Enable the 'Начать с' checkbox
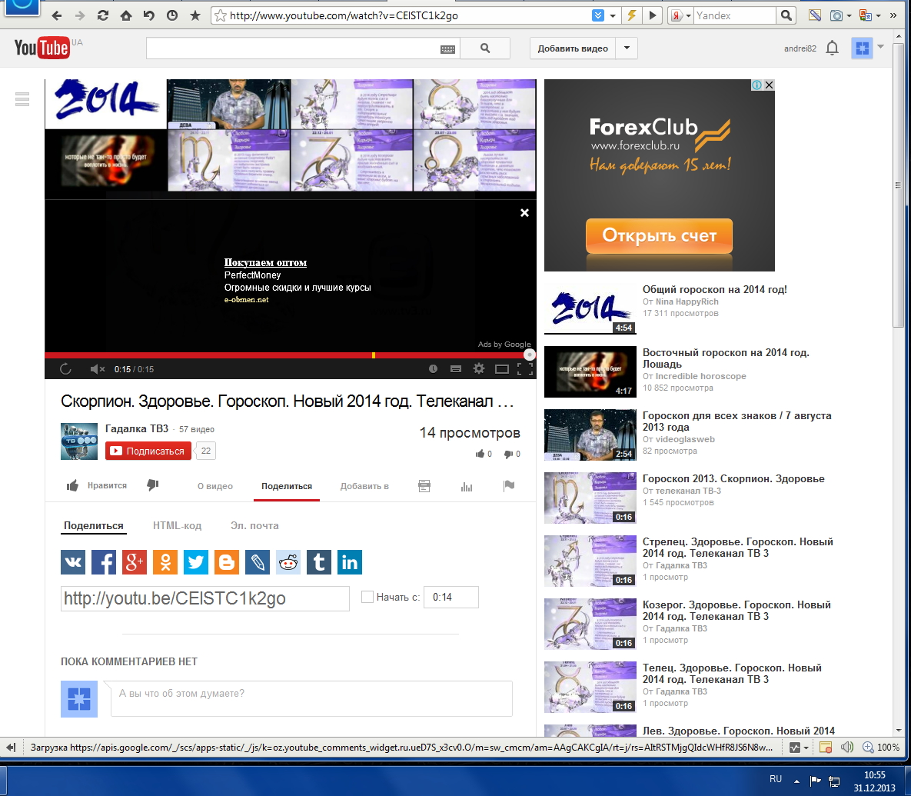 pos(367,597)
